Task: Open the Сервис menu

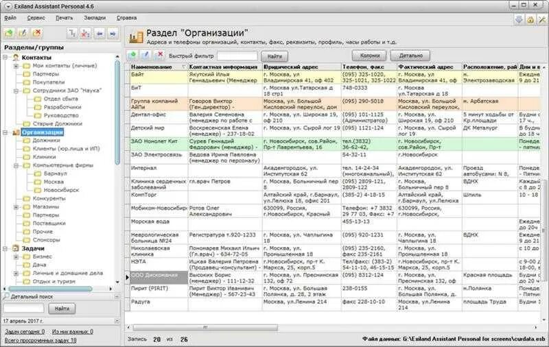Action: pyautogui.click(x=36, y=18)
